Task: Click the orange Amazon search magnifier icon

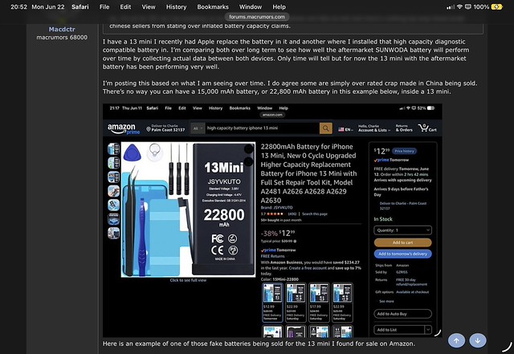Action: (x=325, y=128)
